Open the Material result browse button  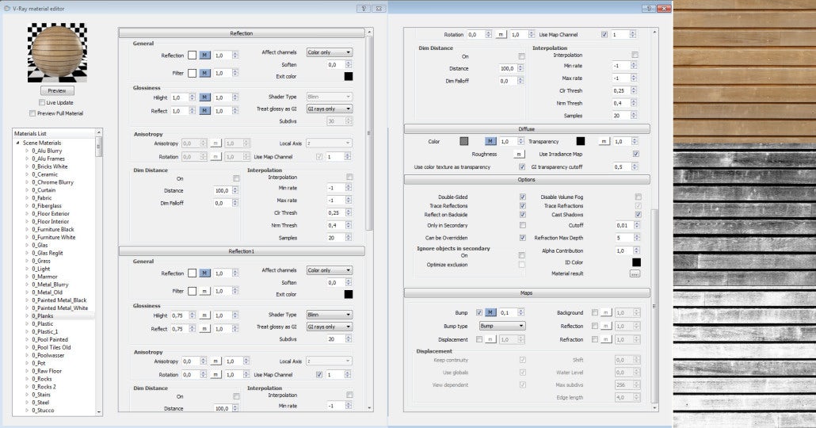(x=635, y=273)
